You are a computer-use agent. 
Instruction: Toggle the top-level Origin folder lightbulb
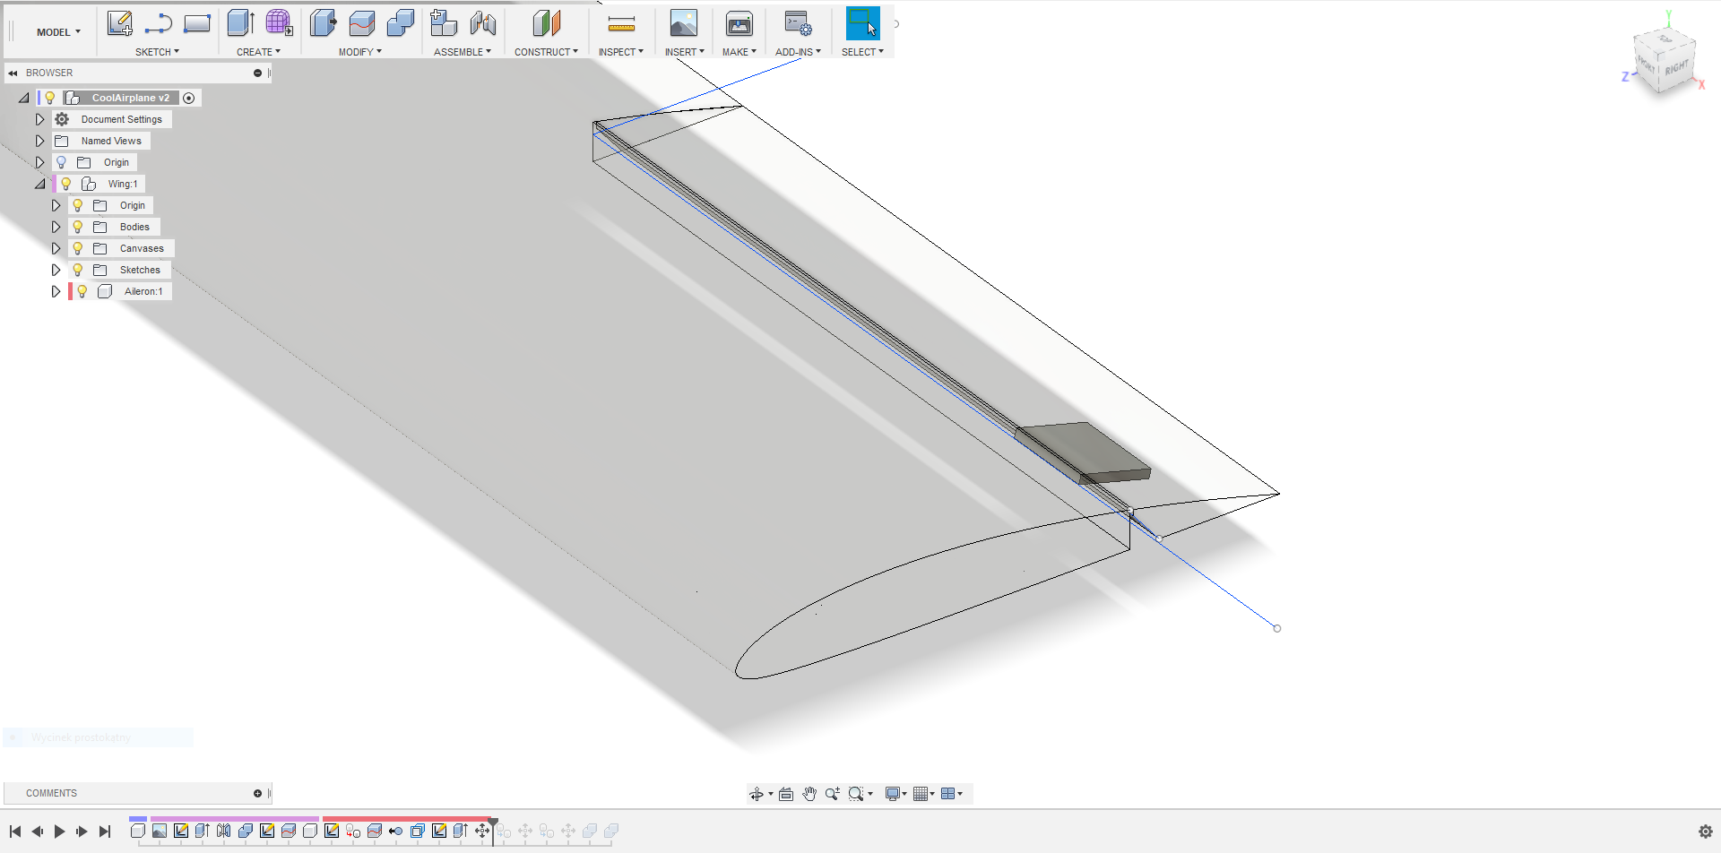click(x=61, y=162)
